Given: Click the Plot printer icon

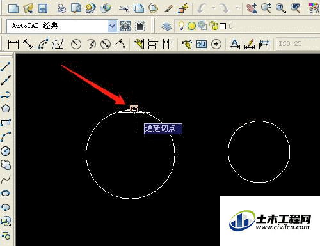Looking at the screenshot, I should [x=61, y=8].
